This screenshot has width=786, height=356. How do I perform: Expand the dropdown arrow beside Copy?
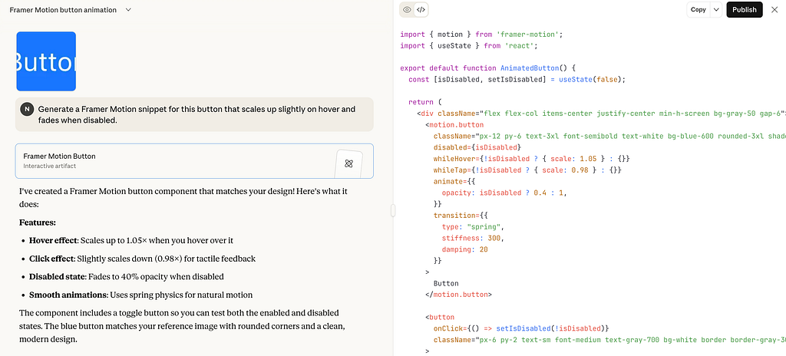[x=716, y=10]
